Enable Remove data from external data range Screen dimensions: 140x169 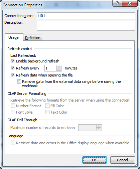(19, 81)
